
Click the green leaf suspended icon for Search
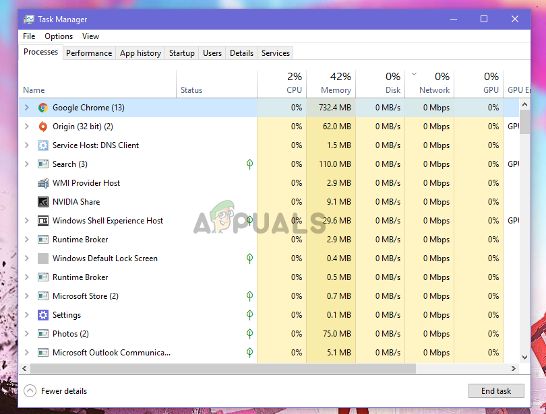[x=249, y=164]
